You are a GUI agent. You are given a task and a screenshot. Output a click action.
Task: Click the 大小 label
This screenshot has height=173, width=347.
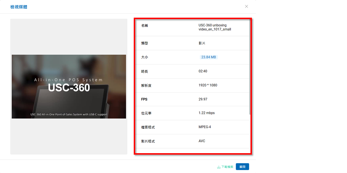[x=145, y=57]
